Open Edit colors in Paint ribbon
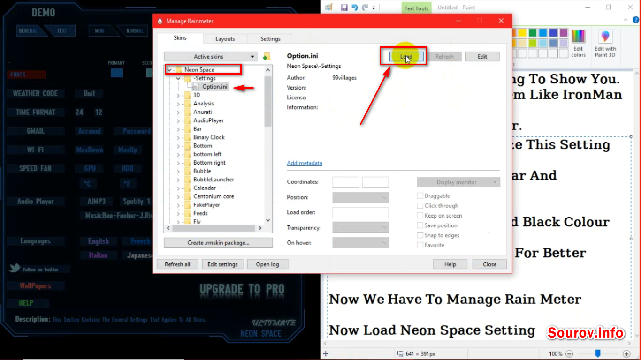641x360 pixels. [x=578, y=43]
